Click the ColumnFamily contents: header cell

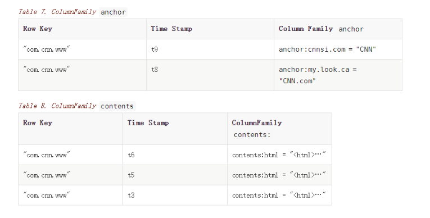(279, 129)
